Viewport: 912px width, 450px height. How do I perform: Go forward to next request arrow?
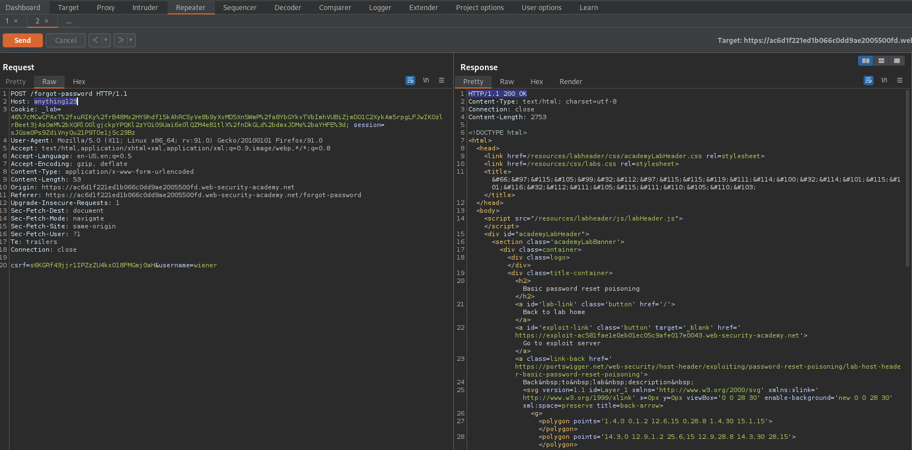[x=120, y=40]
